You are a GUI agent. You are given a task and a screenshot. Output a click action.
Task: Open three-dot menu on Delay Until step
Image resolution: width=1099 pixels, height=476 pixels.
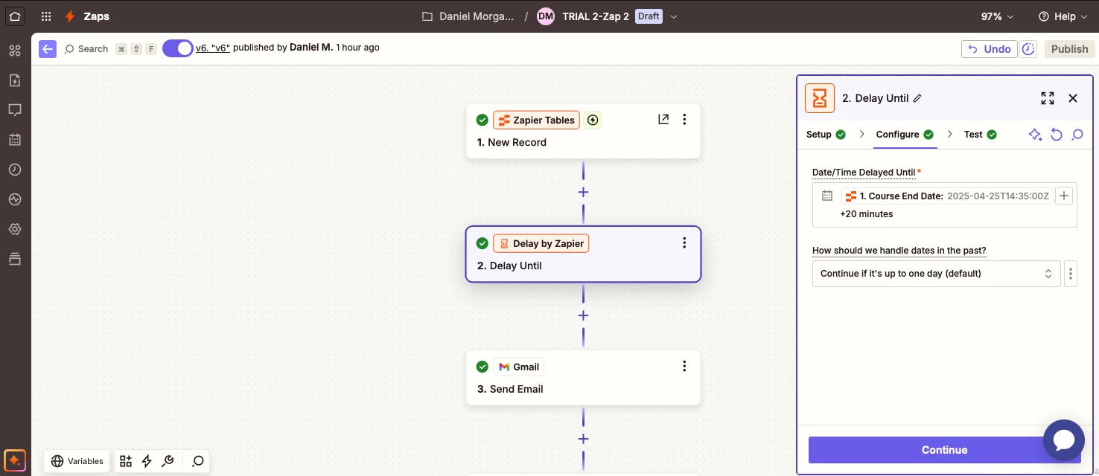click(684, 242)
